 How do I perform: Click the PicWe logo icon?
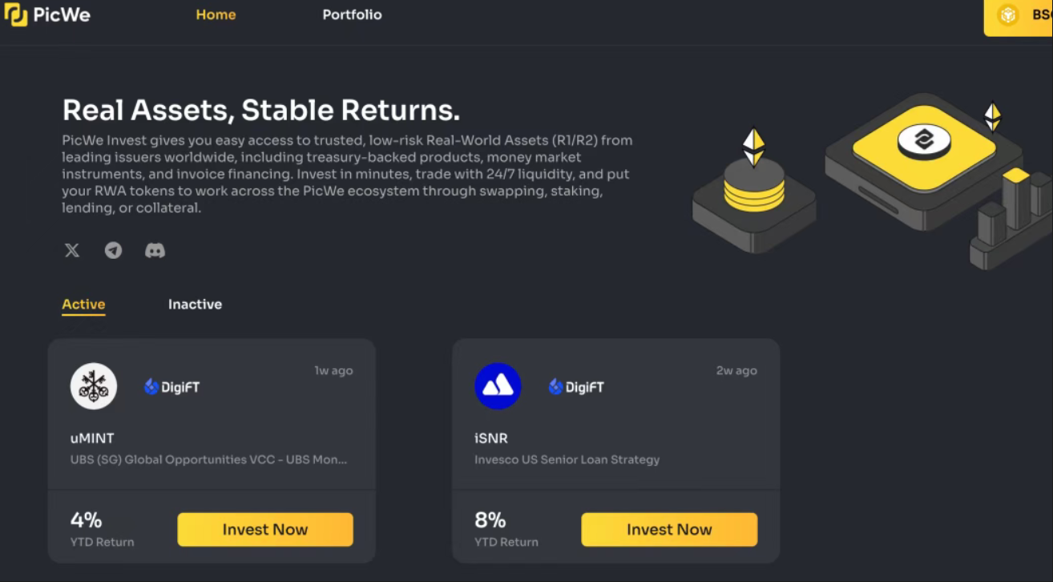click(15, 15)
